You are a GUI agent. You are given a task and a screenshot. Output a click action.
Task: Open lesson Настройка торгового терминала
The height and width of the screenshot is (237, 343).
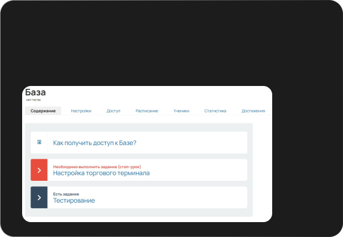pos(101,173)
